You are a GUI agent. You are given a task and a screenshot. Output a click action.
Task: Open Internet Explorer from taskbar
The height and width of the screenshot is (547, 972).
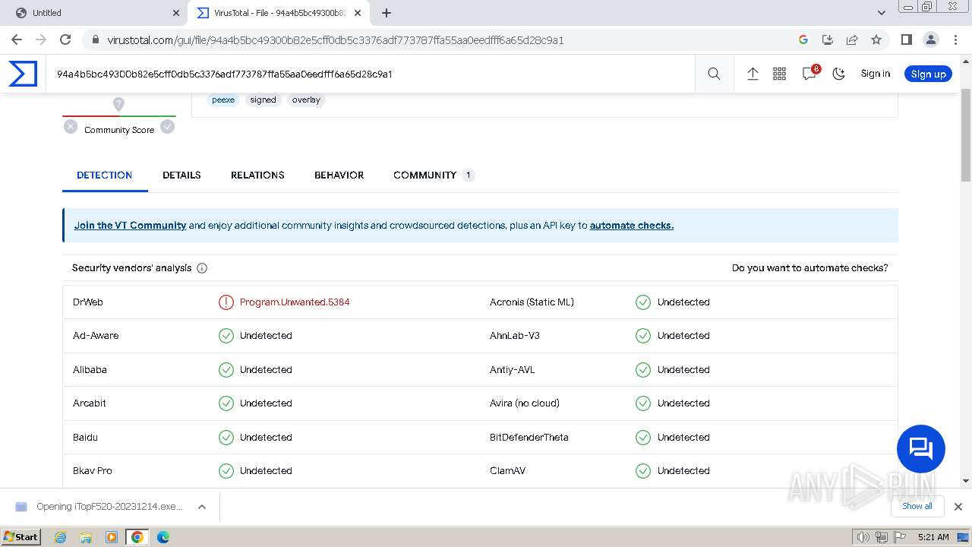point(61,537)
